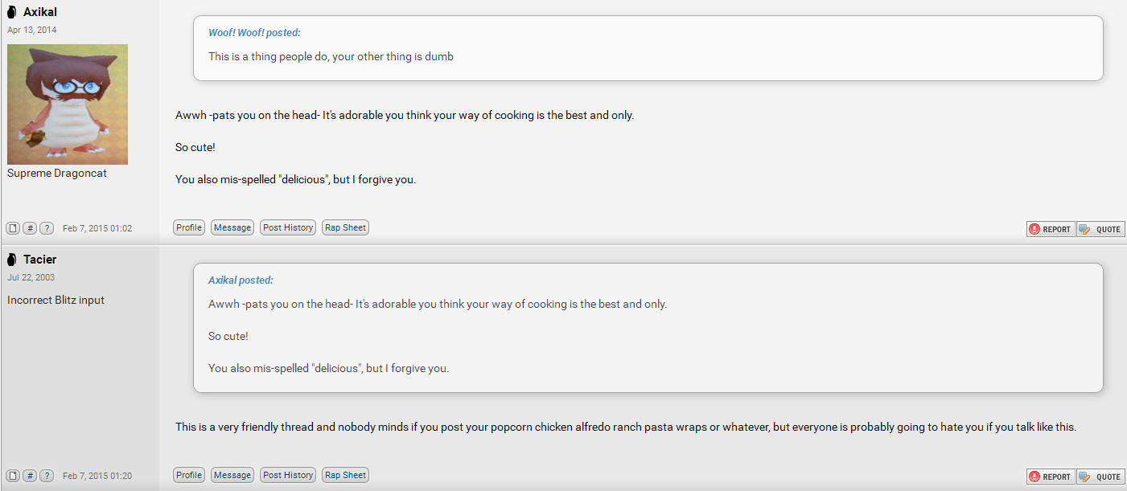View Tacier's Post History
Screen dimensions: 1127x491
pyautogui.click(x=288, y=475)
